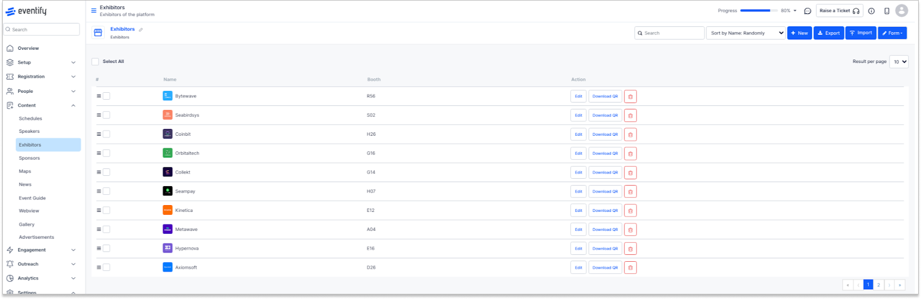Viewport: 921px width, 299px height.
Task: Click the info circle icon in header
Action: click(871, 11)
